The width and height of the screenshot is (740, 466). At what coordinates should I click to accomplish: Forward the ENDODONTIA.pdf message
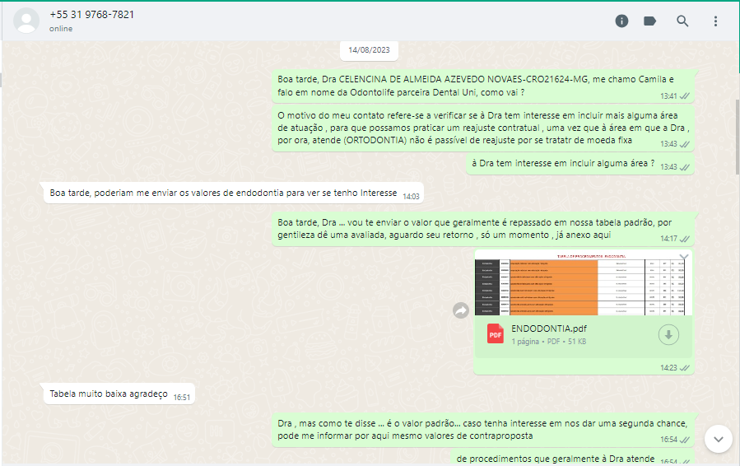(461, 310)
